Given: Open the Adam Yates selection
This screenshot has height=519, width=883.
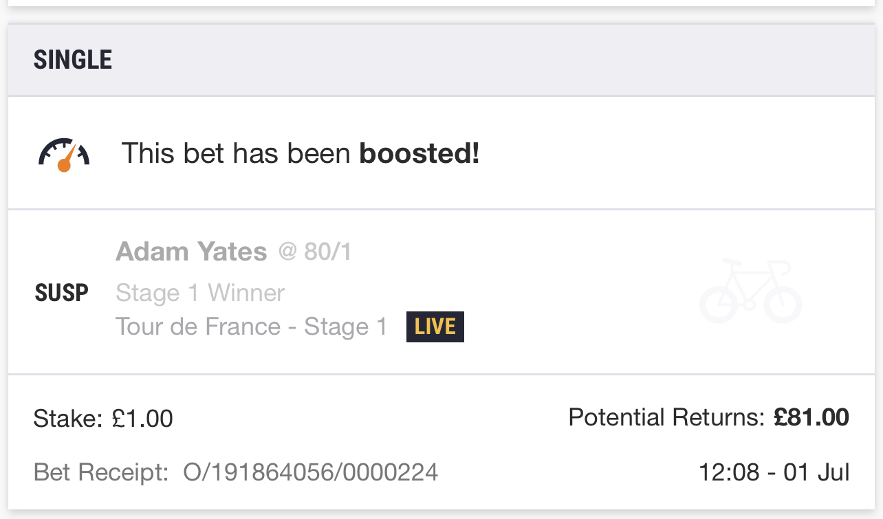Looking at the screenshot, I should coord(191,252).
